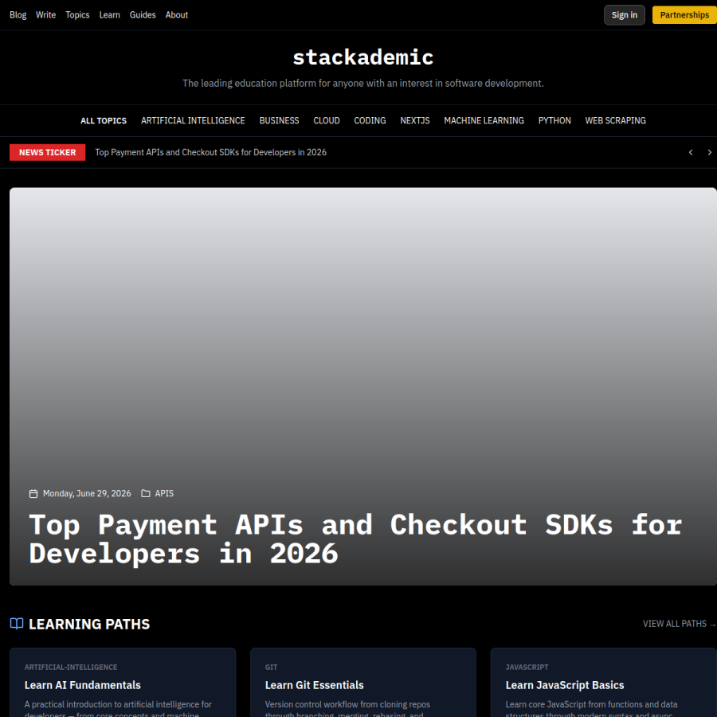This screenshot has height=717, width=717.
Task: Click the ARTIFICIAL-INTELLIGENCE card label
Action: click(x=71, y=667)
